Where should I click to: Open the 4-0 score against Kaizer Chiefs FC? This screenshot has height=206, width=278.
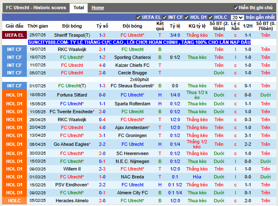(102, 65)
